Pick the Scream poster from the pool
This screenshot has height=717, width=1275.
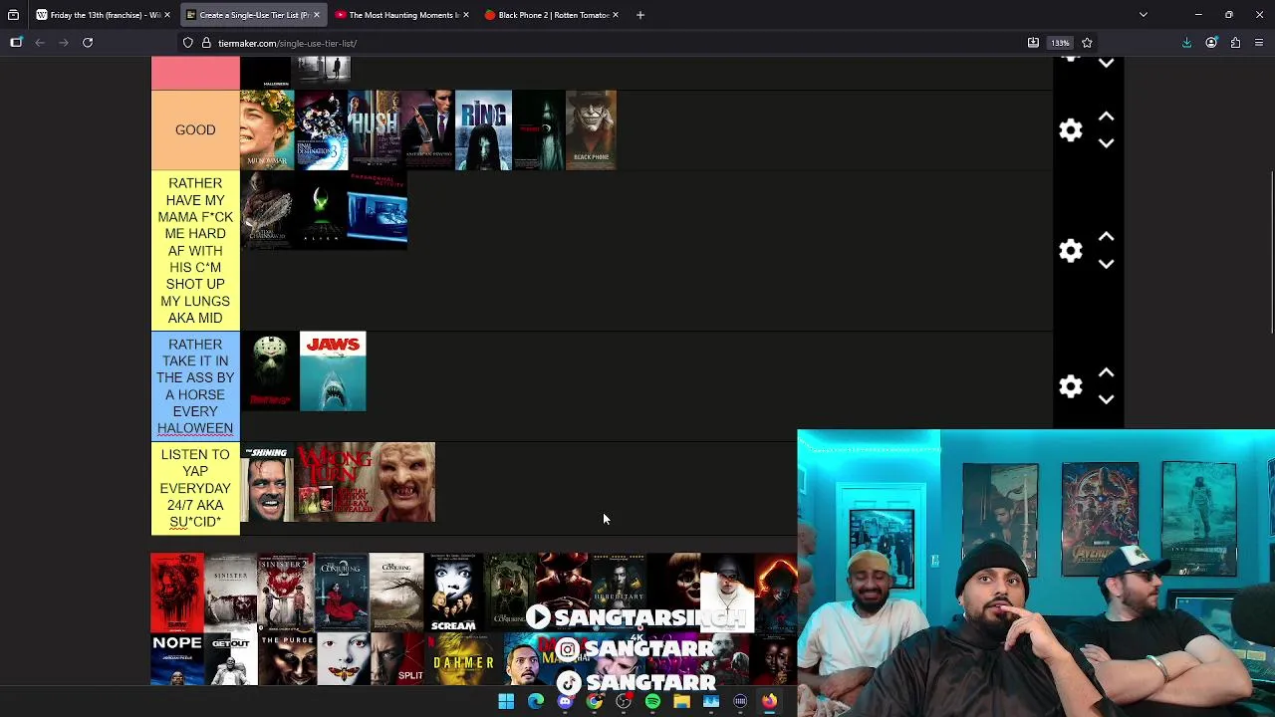(x=452, y=593)
